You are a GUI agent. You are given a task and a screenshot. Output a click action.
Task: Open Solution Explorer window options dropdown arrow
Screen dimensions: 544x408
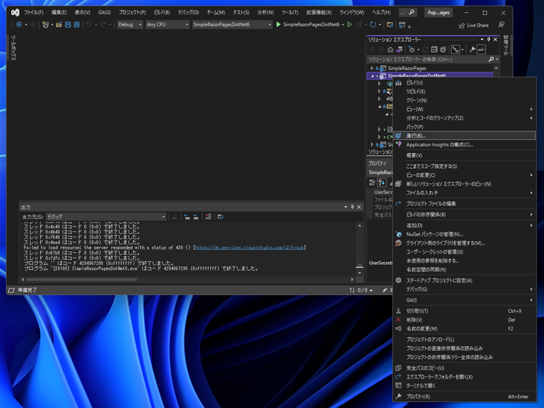pos(482,39)
